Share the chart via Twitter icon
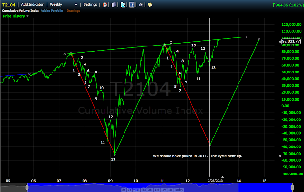Viewport: 304px width, 192px height. (123, 5)
